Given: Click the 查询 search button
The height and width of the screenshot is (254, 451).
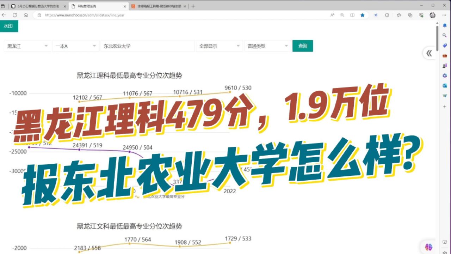Looking at the screenshot, I should pos(303,46).
